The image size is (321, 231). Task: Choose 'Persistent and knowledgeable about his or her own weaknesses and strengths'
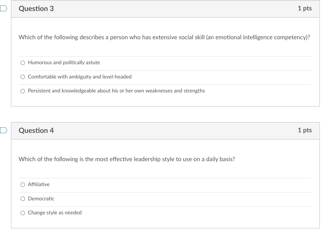pyautogui.click(x=23, y=91)
